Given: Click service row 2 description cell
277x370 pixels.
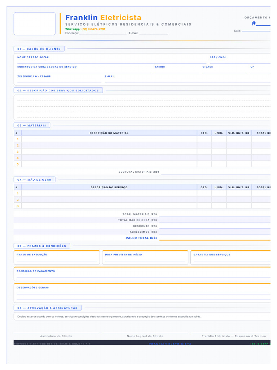Looking at the screenshot, I should pyautogui.click(x=109, y=199).
